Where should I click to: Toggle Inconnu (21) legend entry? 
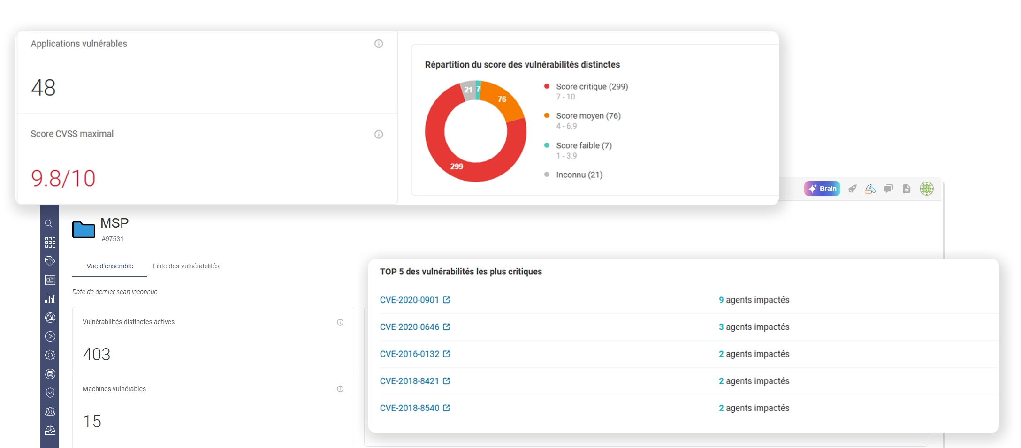(x=573, y=175)
